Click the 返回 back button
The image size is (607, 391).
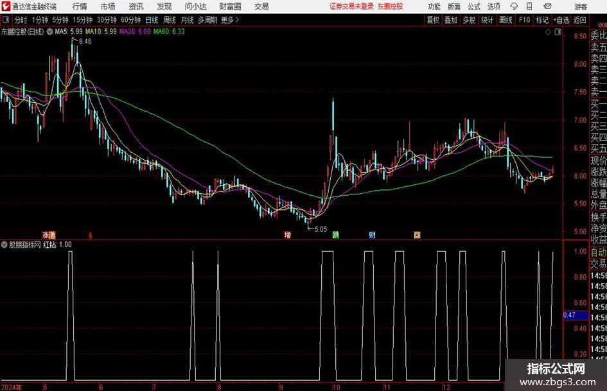(579, 20)
